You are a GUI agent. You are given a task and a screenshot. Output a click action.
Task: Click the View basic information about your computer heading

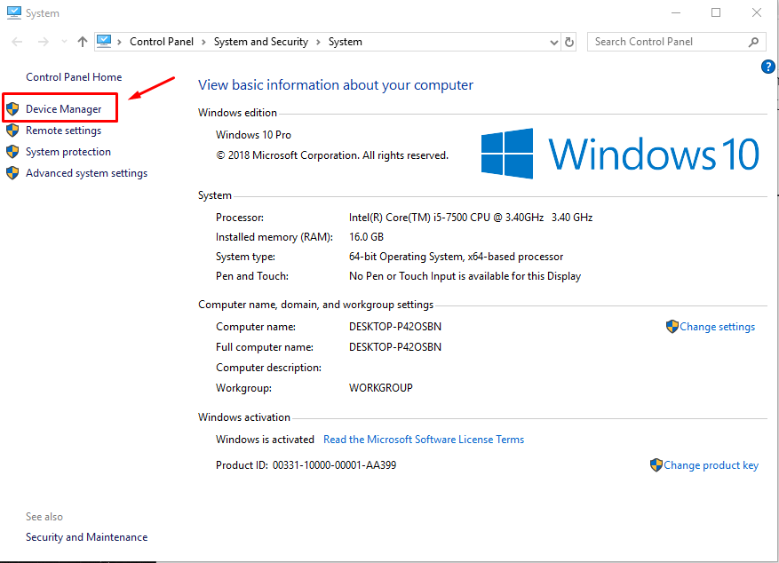tap(336, 85)
